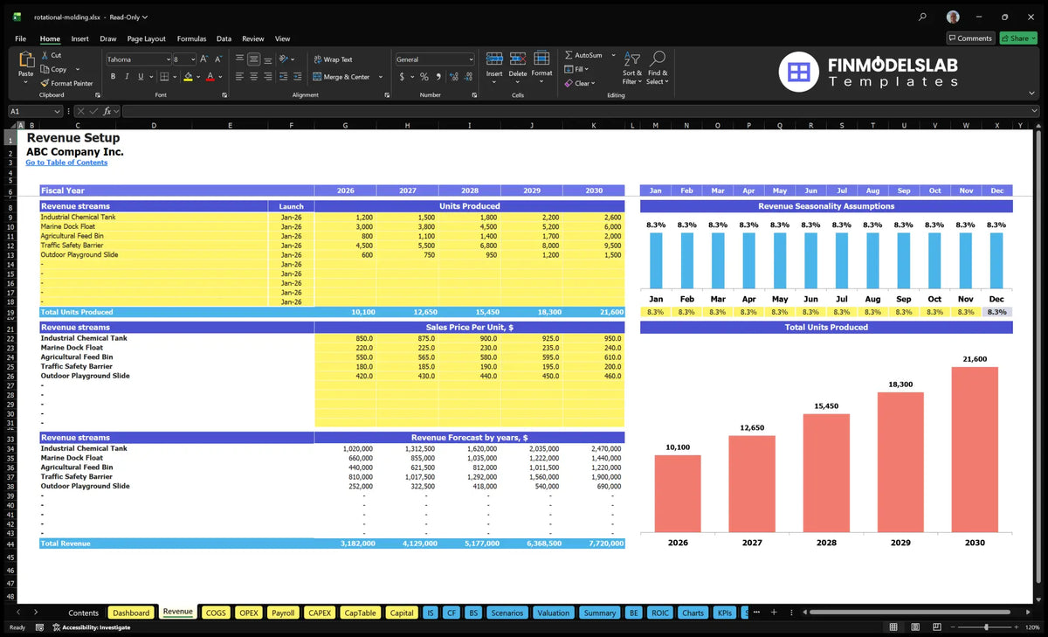1048x637 pixels.
Task: Open the Page Layout ribbon tab
Action: point(146,38)
